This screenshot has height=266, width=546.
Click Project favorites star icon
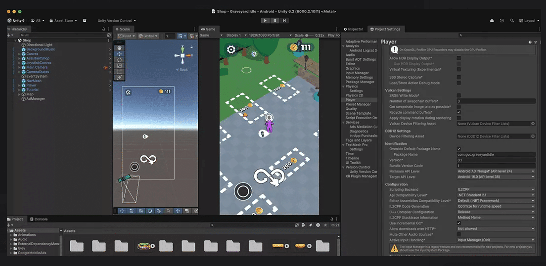point(325,225)
